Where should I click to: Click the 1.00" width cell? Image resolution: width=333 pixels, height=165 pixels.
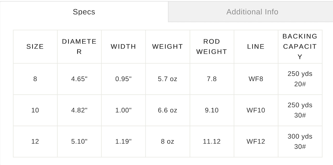[x=123, y=110]
